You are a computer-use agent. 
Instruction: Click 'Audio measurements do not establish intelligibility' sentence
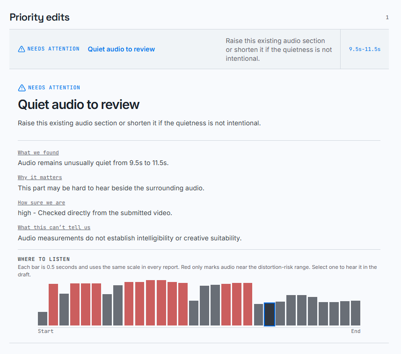pos(130,238)
